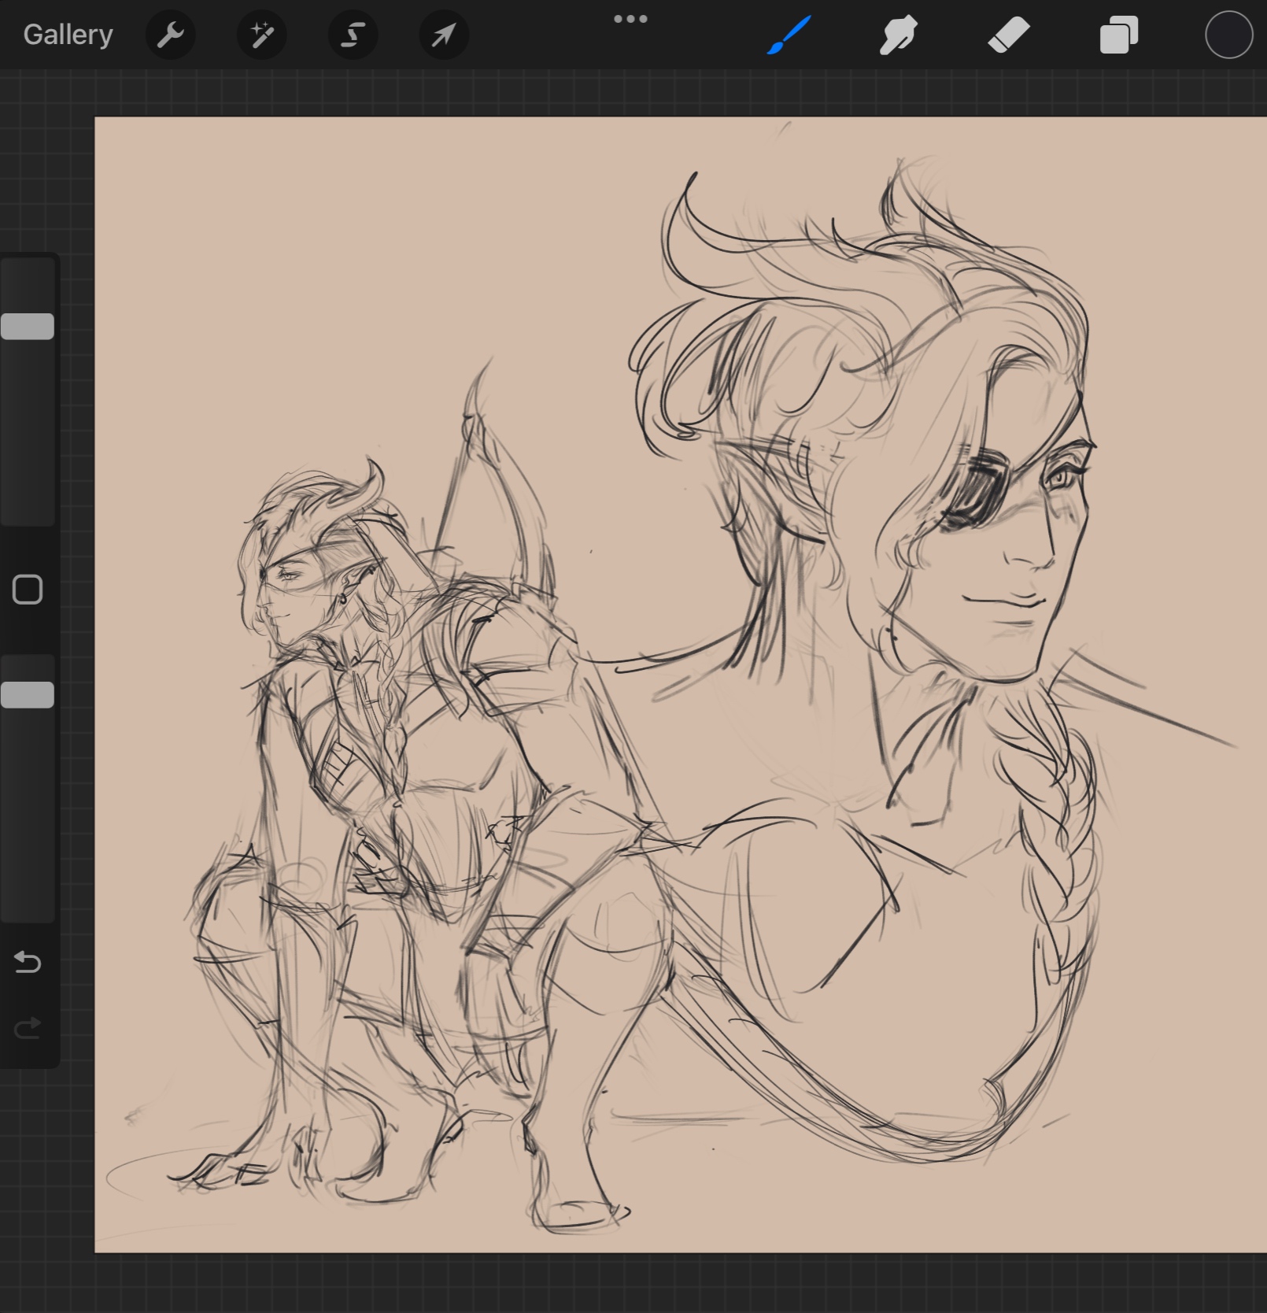
Task: Activate the Selection tool
Action: pyautogui.click(x=353, y=35)
